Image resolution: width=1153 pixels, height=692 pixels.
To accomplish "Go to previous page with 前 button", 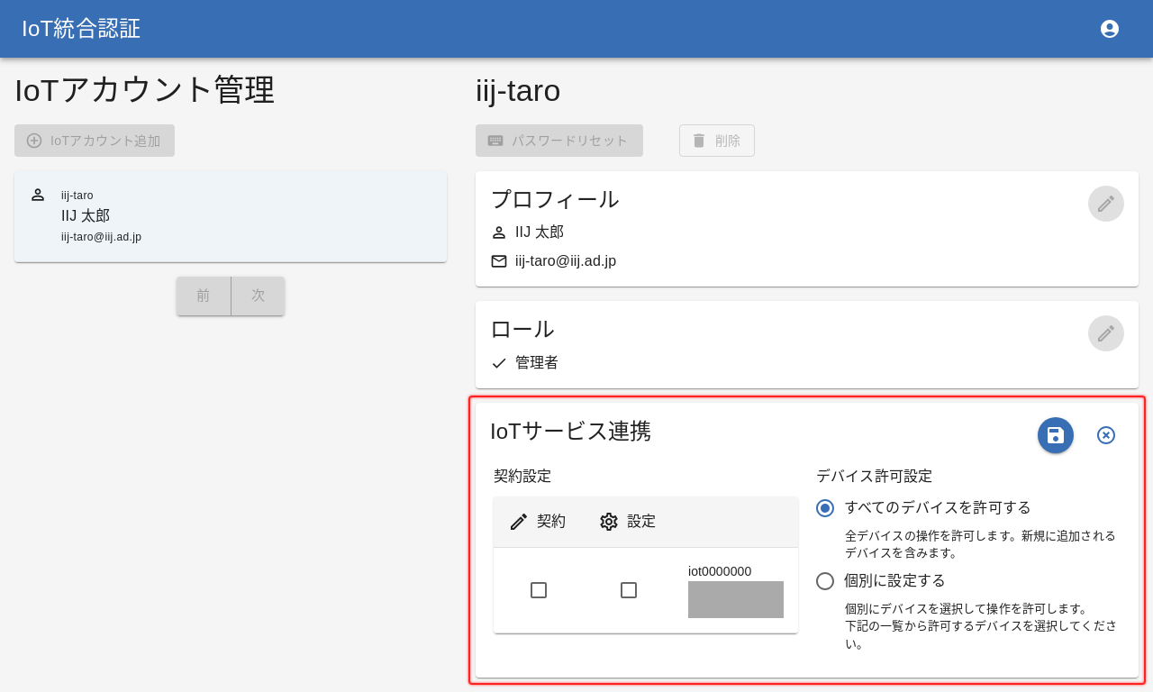I will pos(204,296).
